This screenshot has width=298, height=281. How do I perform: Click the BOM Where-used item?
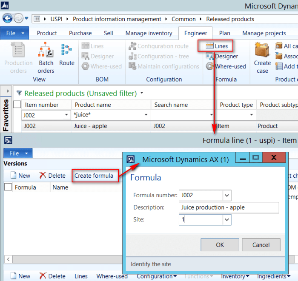101,66
